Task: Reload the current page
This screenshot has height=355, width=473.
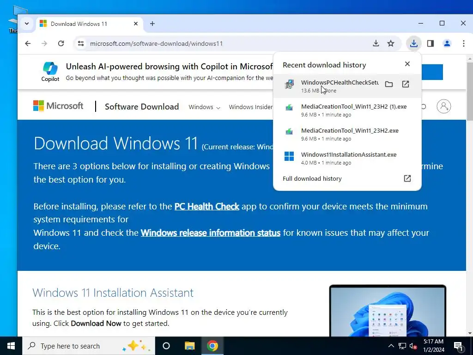Action: click(x=61, y=43)
